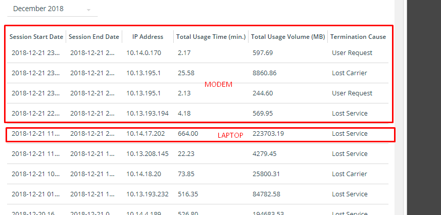The image size is (441, 215).
Task: Click the 8860.86 usage volume cell
Action: pyautogui.click(x=265, y=73)
